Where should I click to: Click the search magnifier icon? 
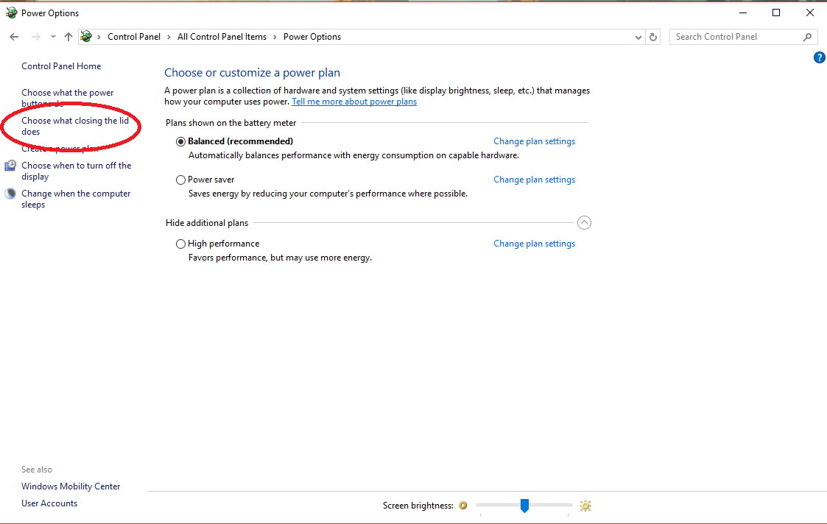click(x=808, y=37)
